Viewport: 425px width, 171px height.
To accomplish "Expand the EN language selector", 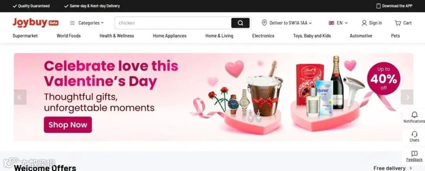I will coord(338,23).
